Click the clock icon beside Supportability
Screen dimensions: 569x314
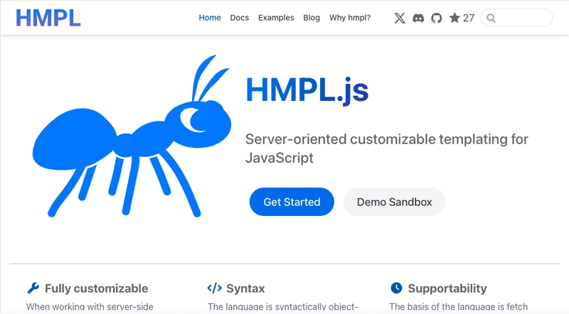396,288
